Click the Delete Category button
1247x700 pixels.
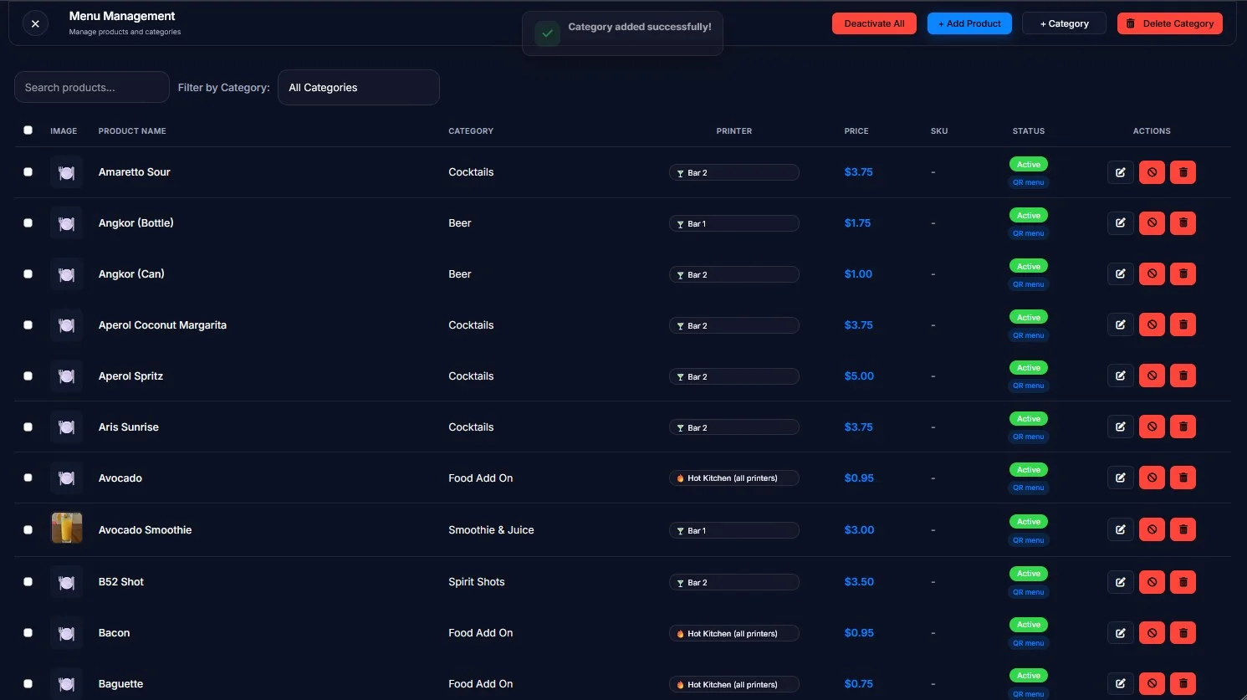coord(1169,23)
